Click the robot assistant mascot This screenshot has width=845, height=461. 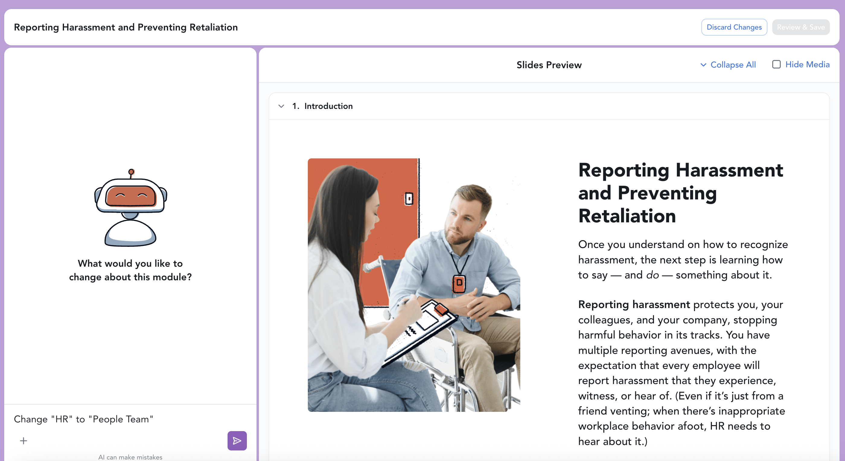131,208
